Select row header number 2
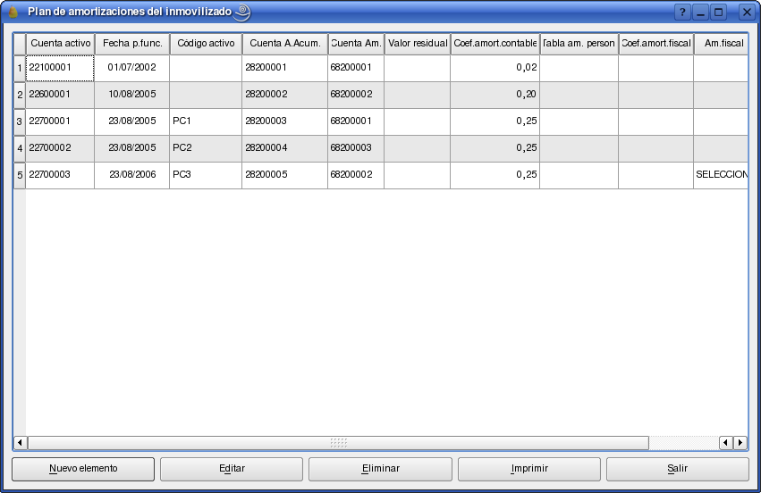 pyautogui.click(x=20, y=95)
